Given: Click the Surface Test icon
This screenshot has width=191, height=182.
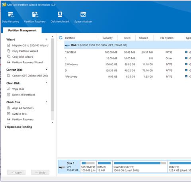Looking at the screenshot, I should (9, 114).
